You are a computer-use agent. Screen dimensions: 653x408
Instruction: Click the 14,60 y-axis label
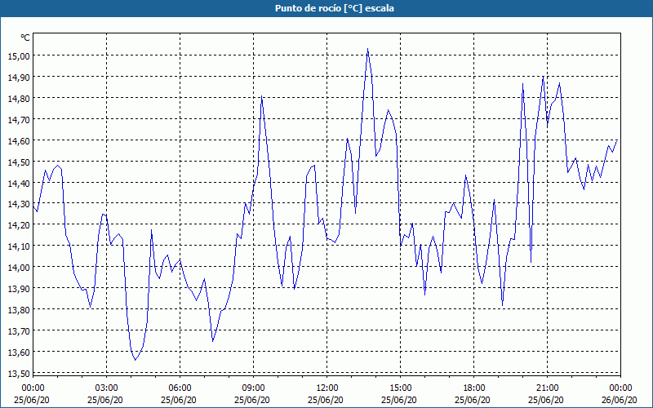point(19,140)
